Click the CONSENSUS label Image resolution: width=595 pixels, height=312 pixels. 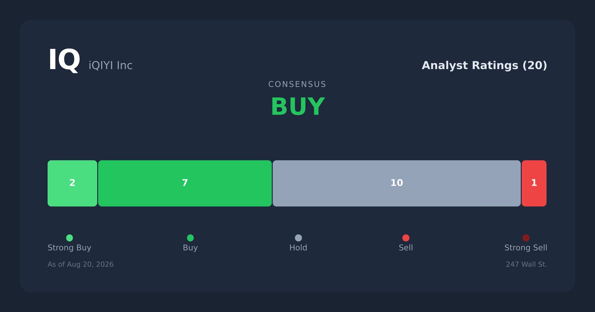pos(297,84)
